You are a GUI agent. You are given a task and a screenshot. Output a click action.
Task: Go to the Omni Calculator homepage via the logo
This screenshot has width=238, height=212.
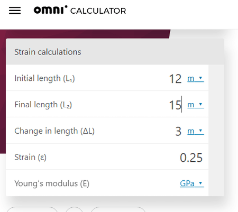[80, 10]
